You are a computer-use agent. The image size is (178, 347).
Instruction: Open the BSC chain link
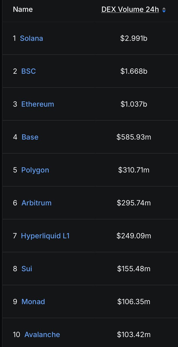pyautogui.click(x=29, y=71)
